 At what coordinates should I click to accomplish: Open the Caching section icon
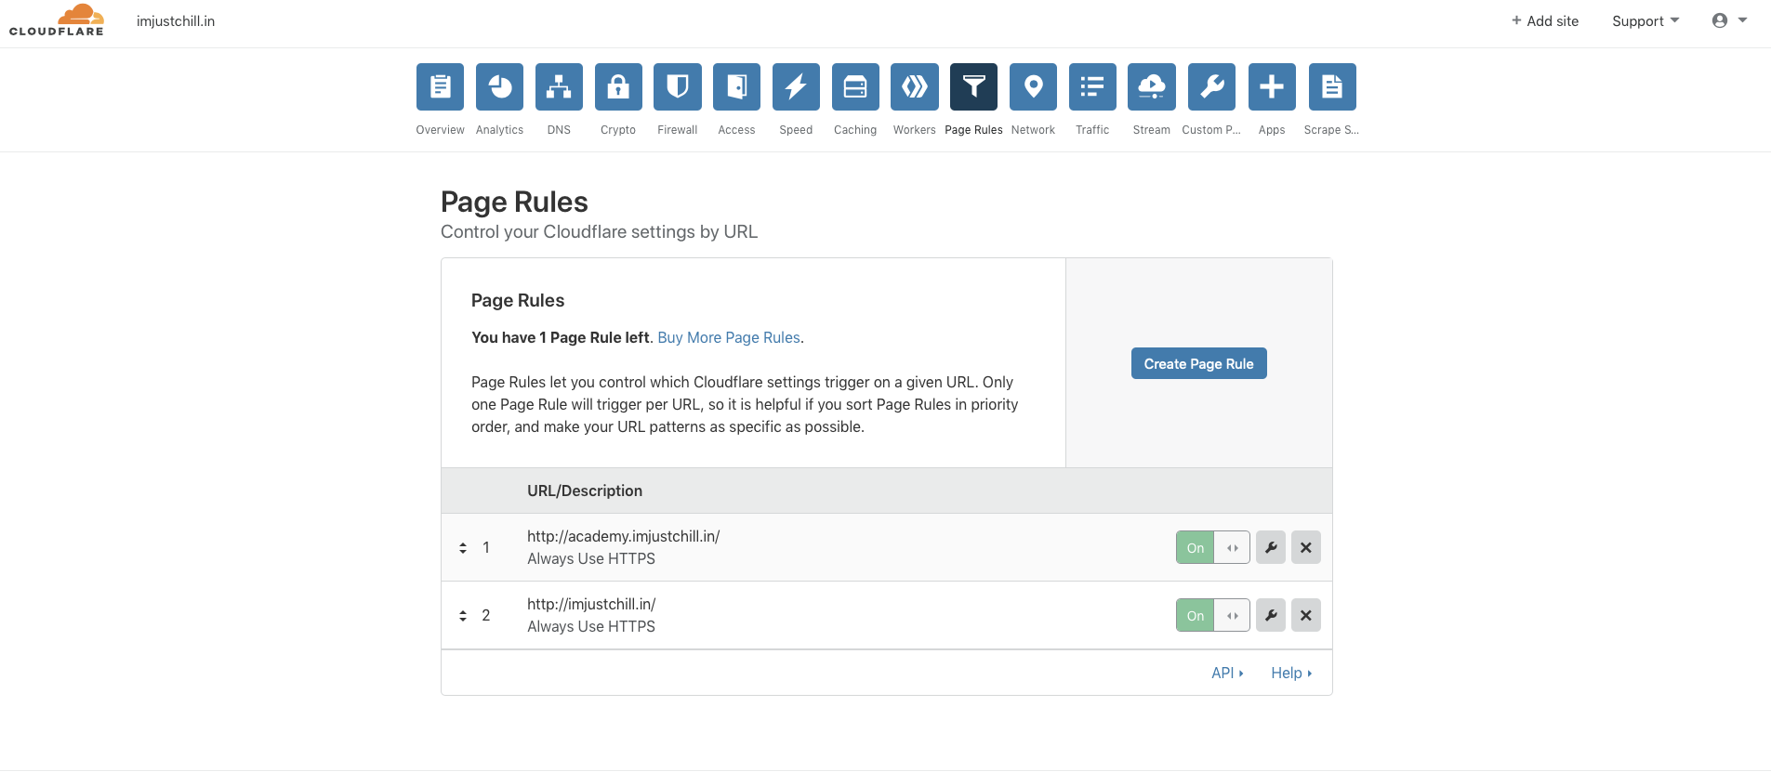pyautogui.click(x=855, y=86)
